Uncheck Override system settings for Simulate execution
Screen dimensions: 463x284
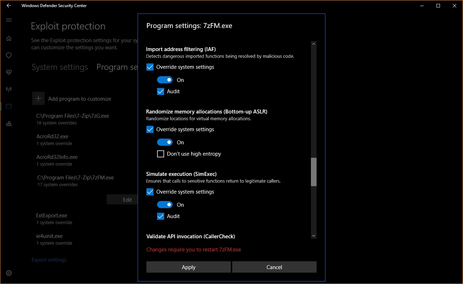point(150,192)
